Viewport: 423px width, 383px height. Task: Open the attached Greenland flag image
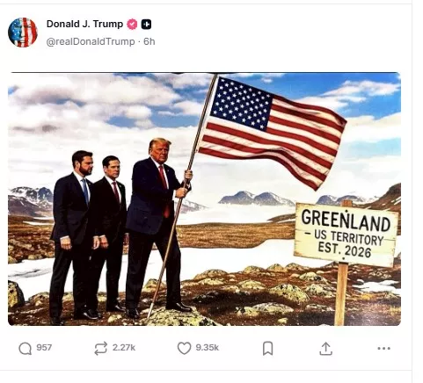[x=204, y=199]
